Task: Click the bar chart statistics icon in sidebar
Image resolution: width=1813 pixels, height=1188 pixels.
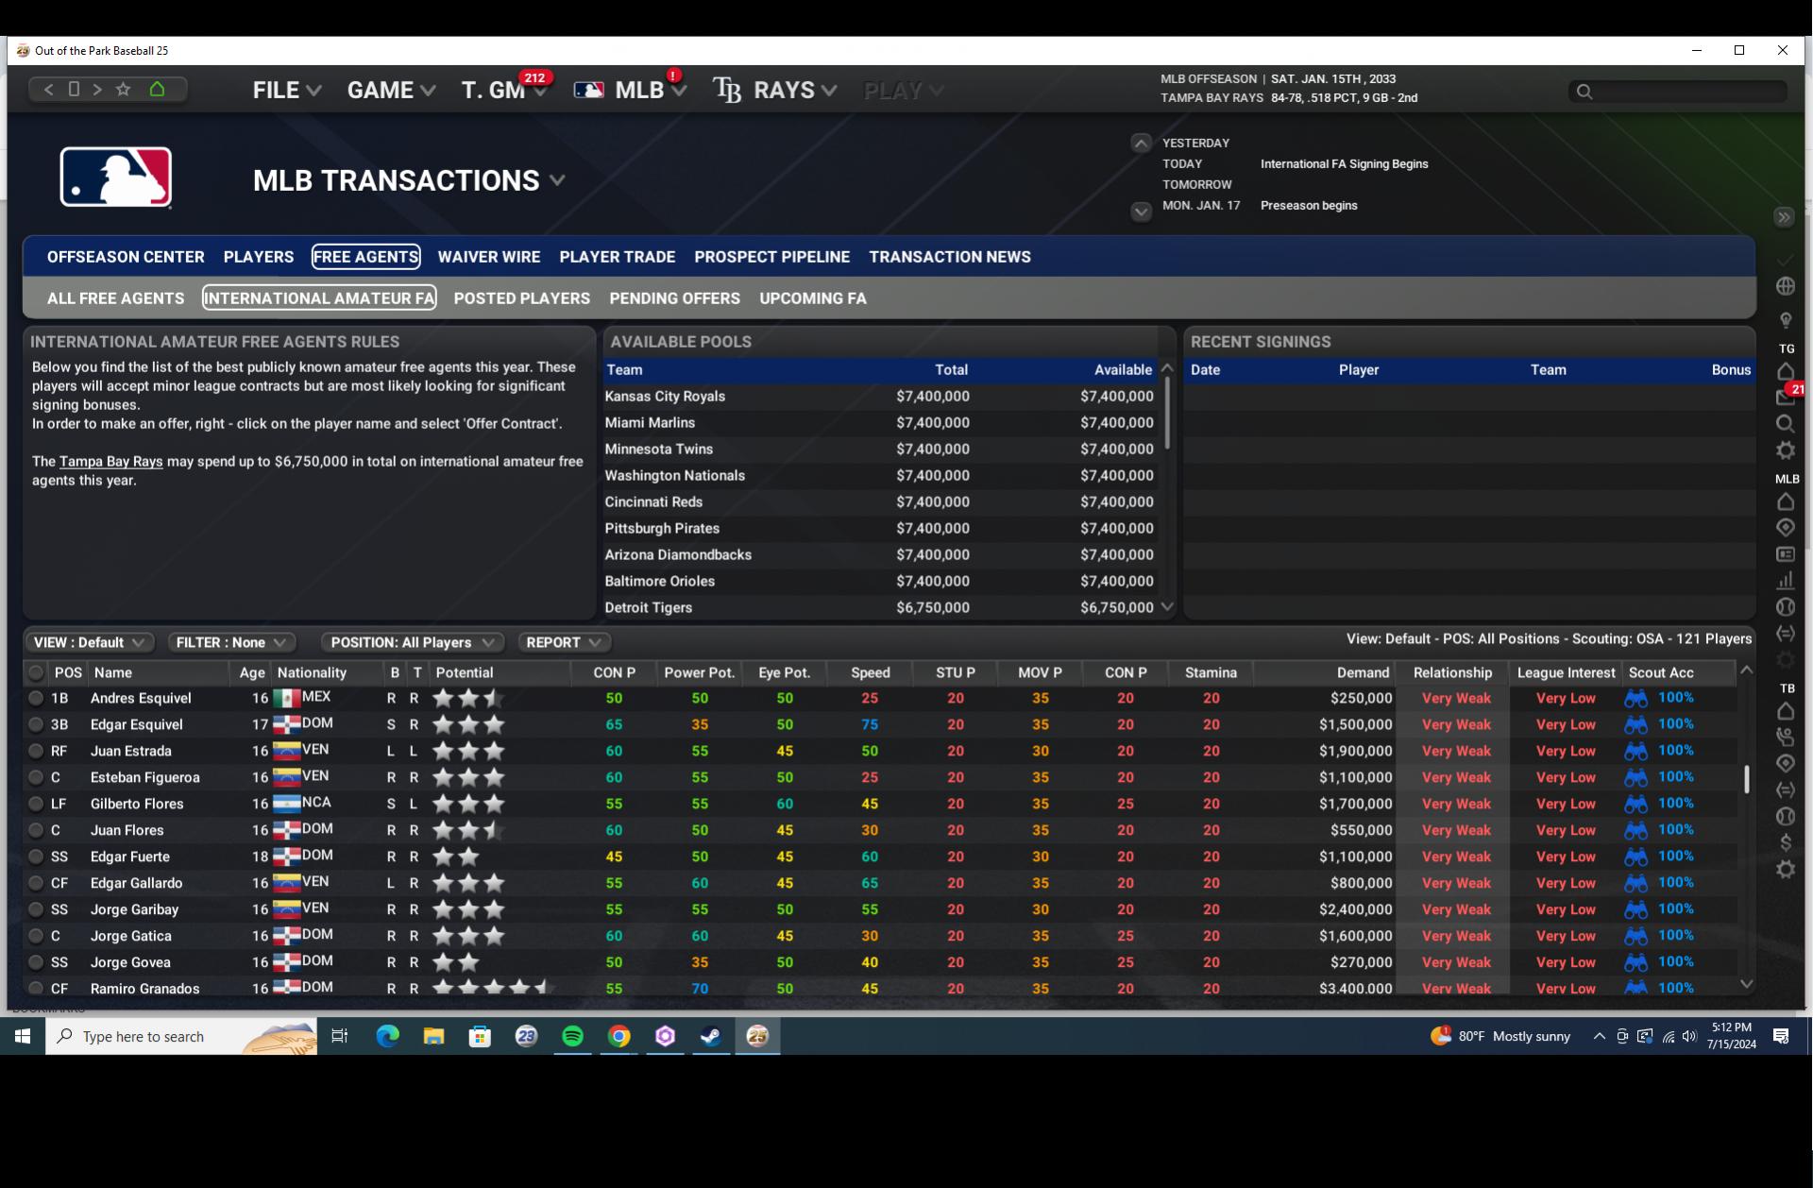Action: point(1785,581)
